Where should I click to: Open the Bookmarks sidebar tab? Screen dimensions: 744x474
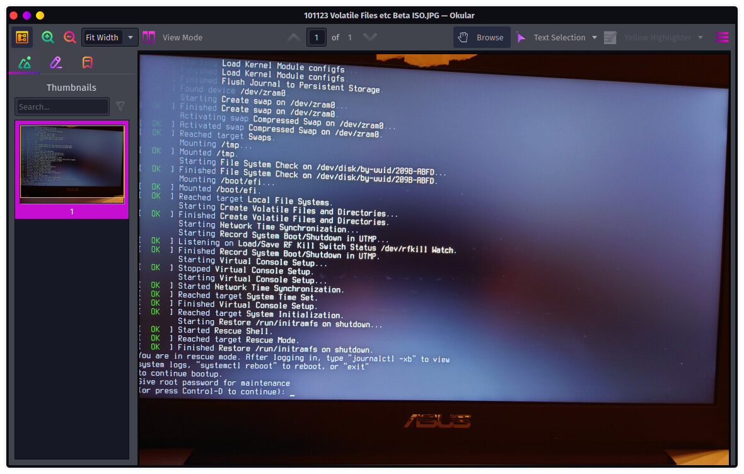88,62
